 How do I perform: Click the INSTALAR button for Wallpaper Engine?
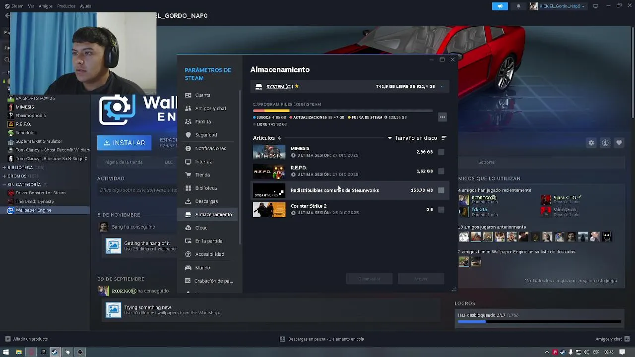[125, 143]
